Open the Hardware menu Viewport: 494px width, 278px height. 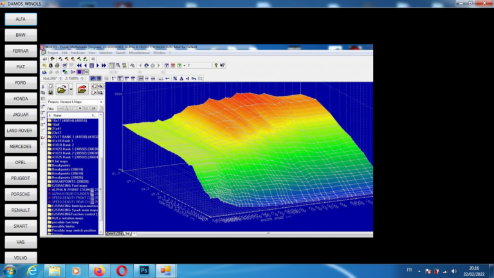click(x=77, y=53)
